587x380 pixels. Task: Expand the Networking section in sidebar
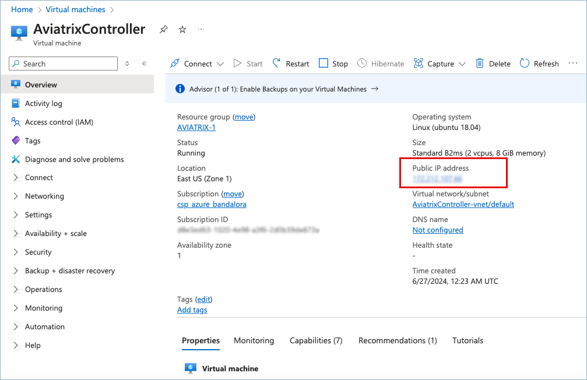click(44, 196)
